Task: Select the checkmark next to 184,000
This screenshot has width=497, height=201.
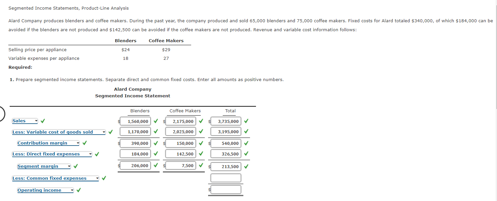Action: pos(156,154)
